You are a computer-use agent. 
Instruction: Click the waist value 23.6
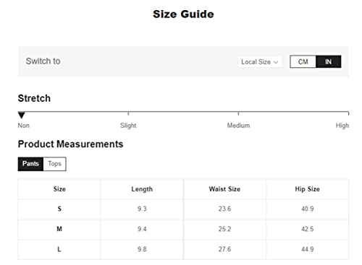point(224,209)
